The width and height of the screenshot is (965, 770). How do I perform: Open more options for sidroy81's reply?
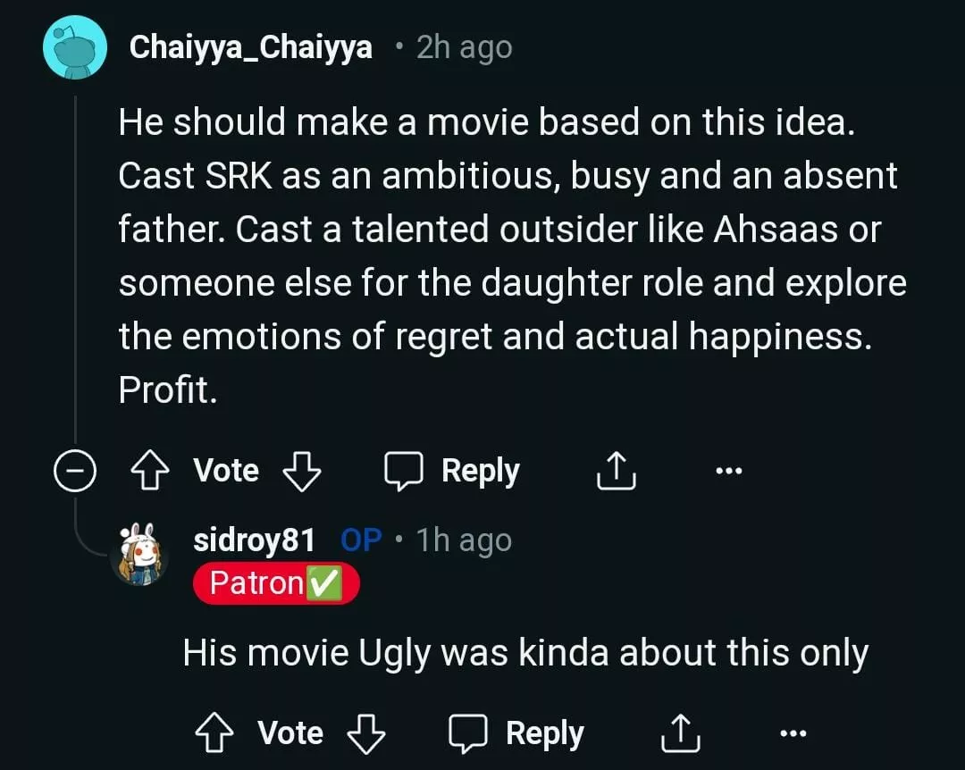coord(793,733)
